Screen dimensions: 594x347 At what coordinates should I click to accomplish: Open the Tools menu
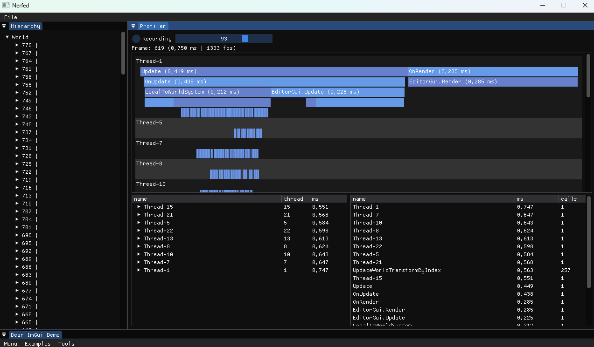click(x=66, y=344)
